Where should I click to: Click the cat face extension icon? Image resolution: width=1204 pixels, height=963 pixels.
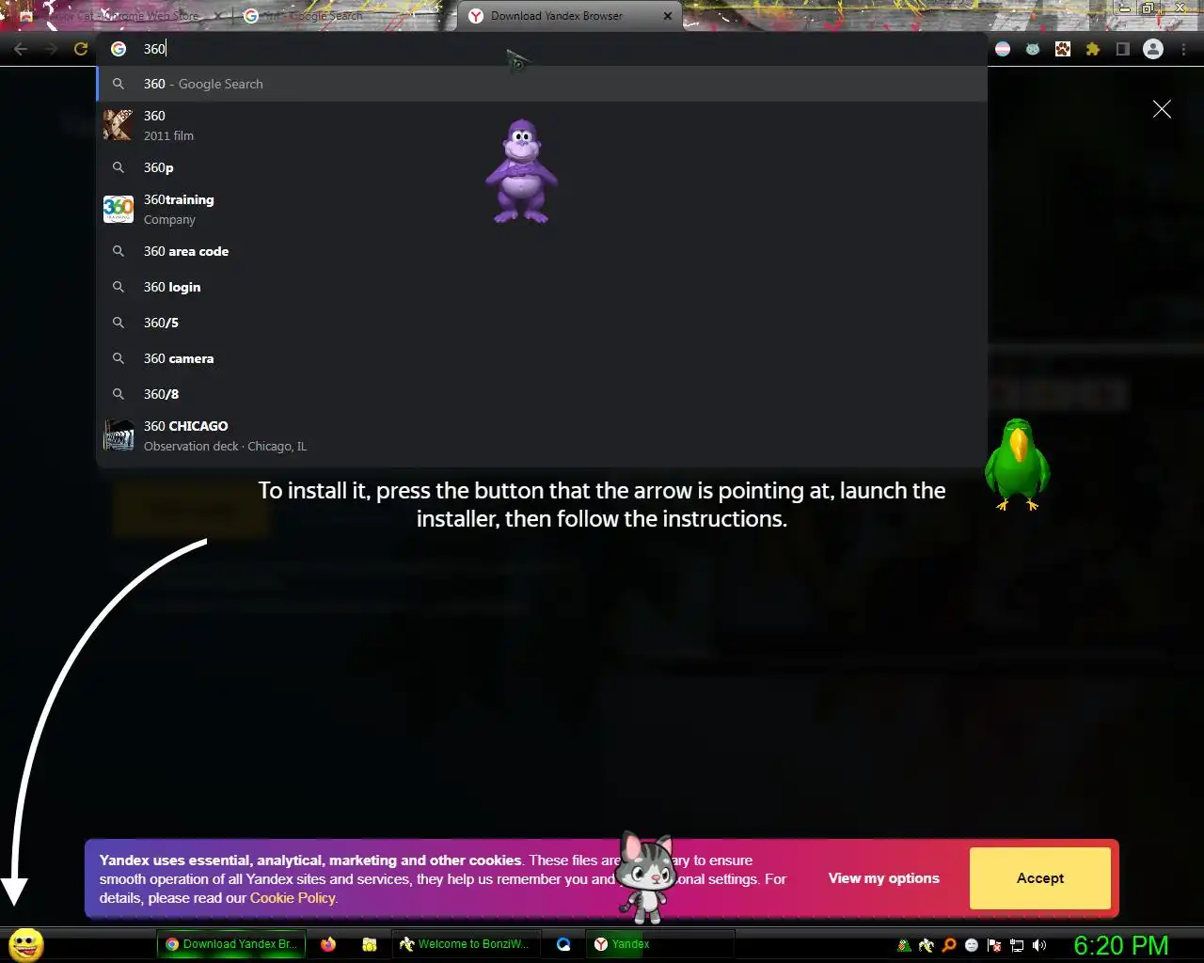point(1033,49)
